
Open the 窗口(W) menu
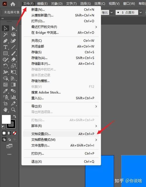pyautogui.click(x=129, y=4)
